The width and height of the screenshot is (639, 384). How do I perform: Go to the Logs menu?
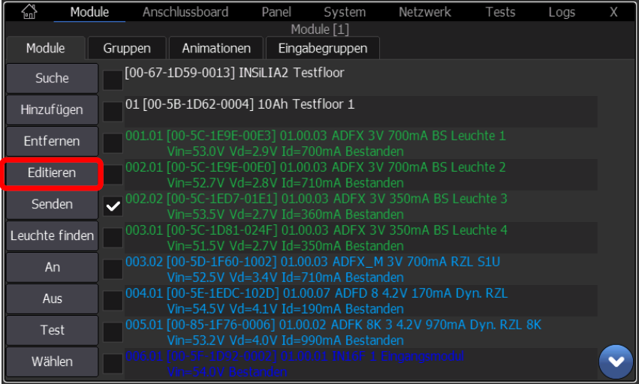561,12
